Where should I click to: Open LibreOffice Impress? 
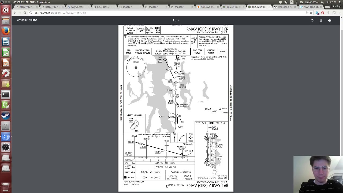[x=6, y=63]
